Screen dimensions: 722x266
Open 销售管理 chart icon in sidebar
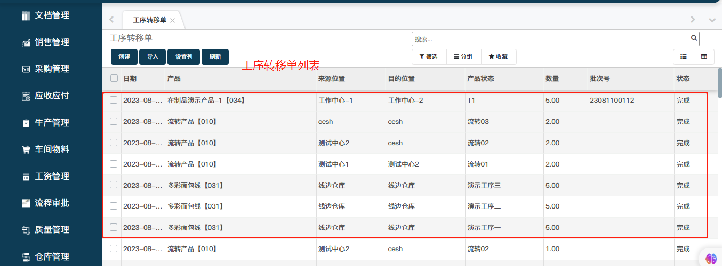coord(26,43)
